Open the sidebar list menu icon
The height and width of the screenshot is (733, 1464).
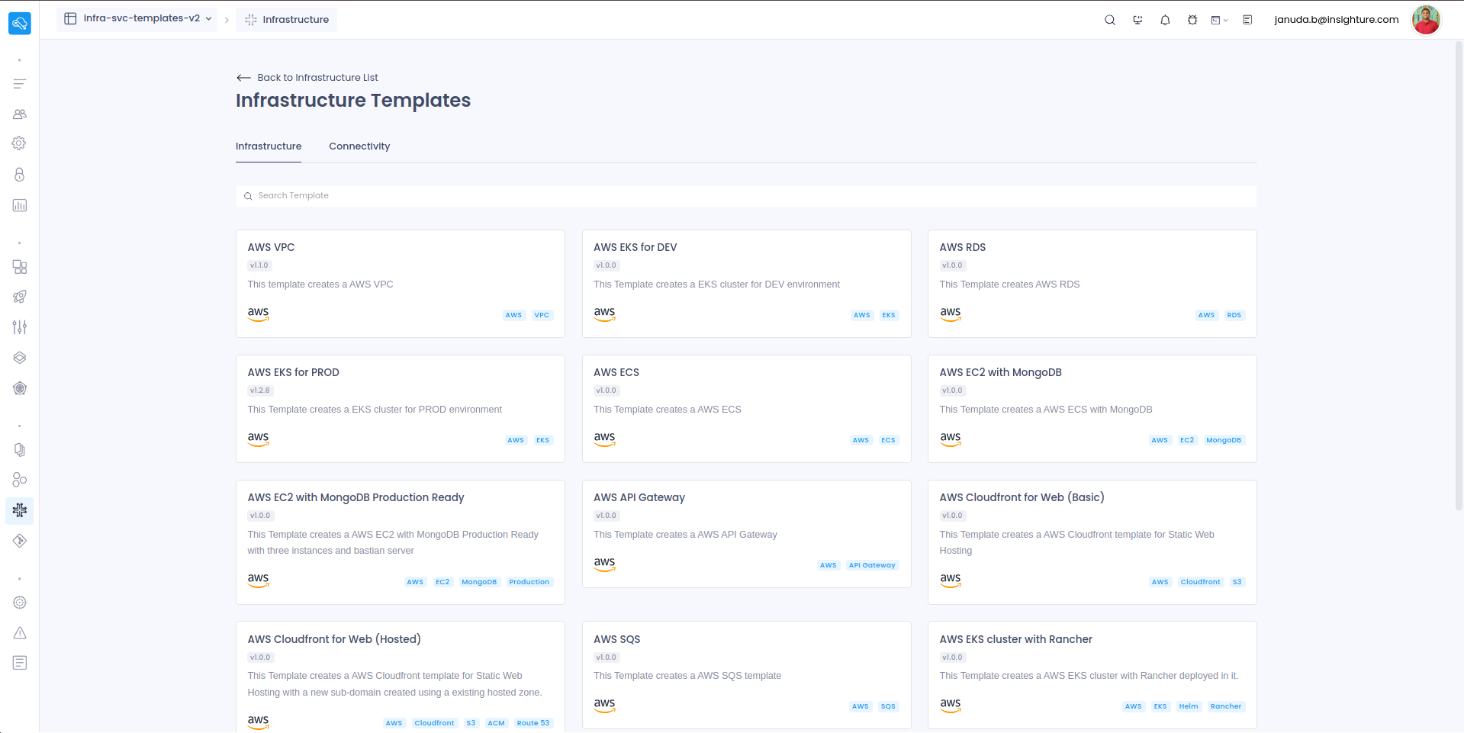point(20,84)
